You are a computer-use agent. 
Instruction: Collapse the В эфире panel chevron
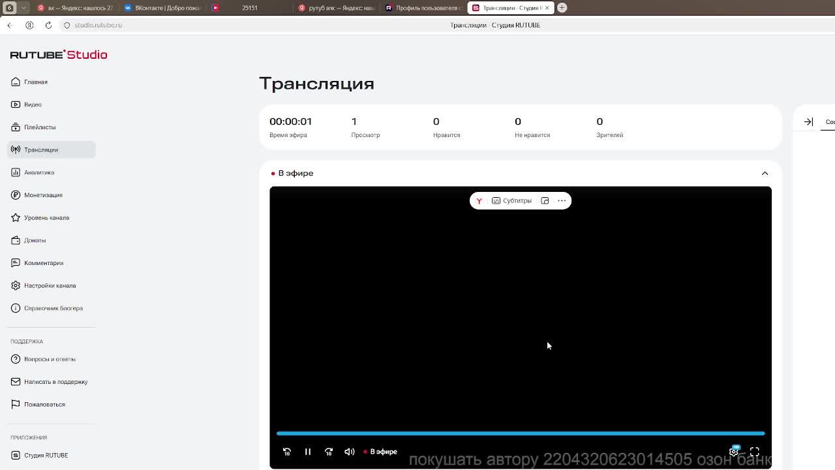click(765, 174)
